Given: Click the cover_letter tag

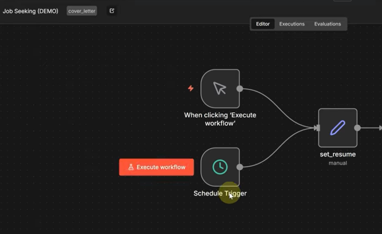Looking at the screenshot, I should tap(82, 11).
